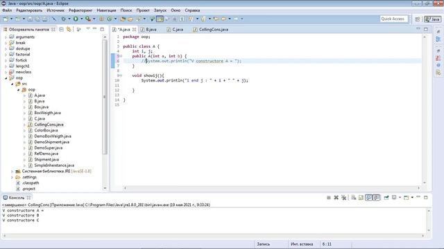Open the Файл menu
The height and width of the screenshot is (249, 444).
pos(7,10)
